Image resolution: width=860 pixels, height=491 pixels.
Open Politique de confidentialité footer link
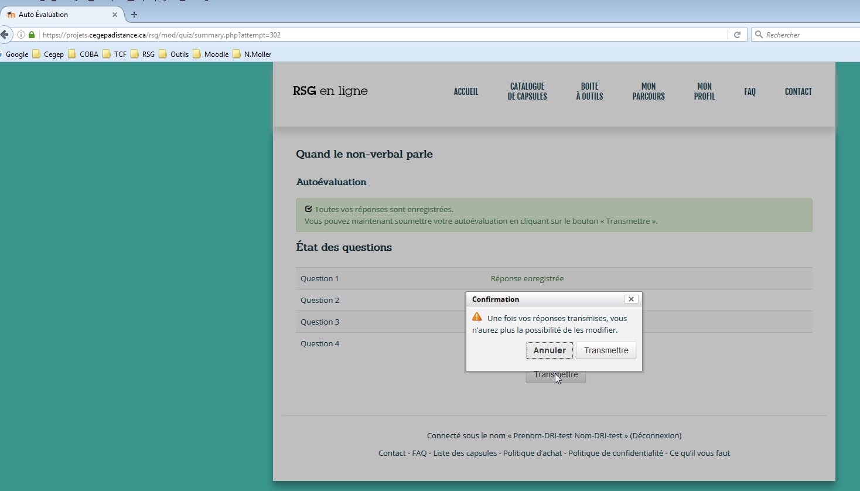coord(616,453)
